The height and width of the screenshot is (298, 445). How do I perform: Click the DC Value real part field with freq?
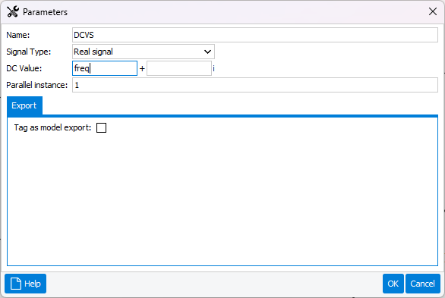105,68
